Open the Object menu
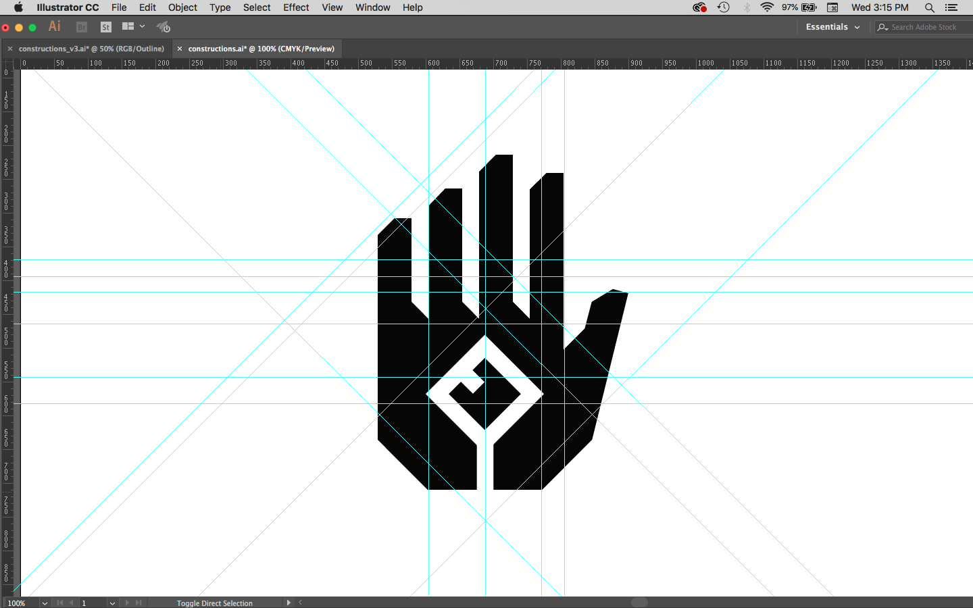Screen dimensions: 973x608 click(x=182, y=7)
